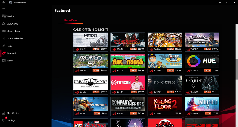Open the Settings gear icon
238x127 pixels.
(x=4, y=120)
